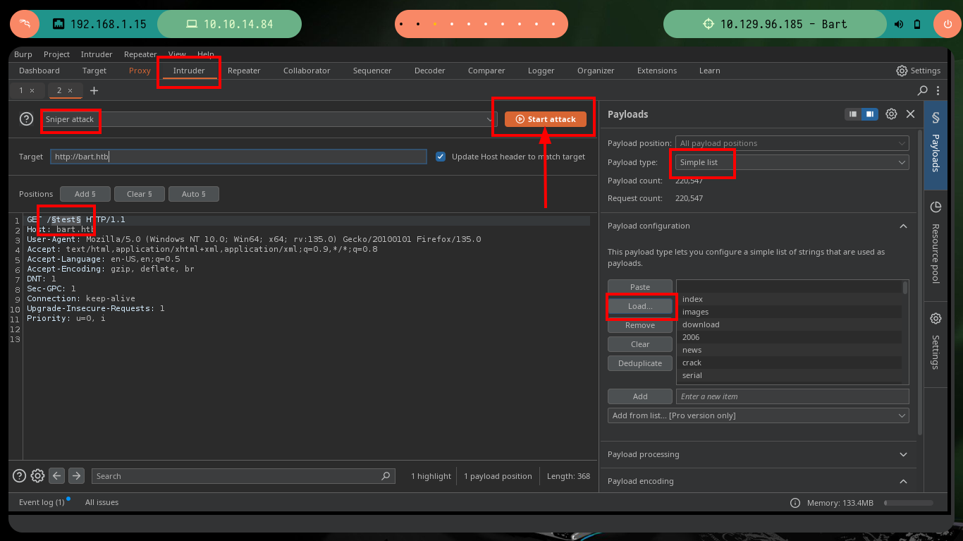Click request editor help icon at bottom
Screen dimensions: 963x541
20,475
